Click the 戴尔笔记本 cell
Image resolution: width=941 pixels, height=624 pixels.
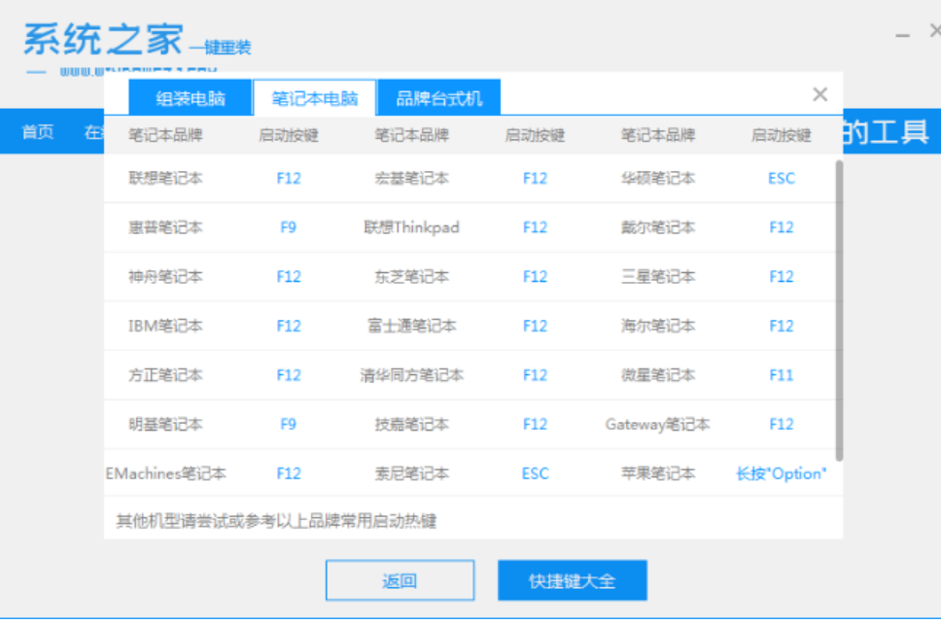[x=658, y=227]
